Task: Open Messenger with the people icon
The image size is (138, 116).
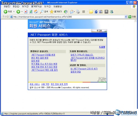Action: point(112,12)
